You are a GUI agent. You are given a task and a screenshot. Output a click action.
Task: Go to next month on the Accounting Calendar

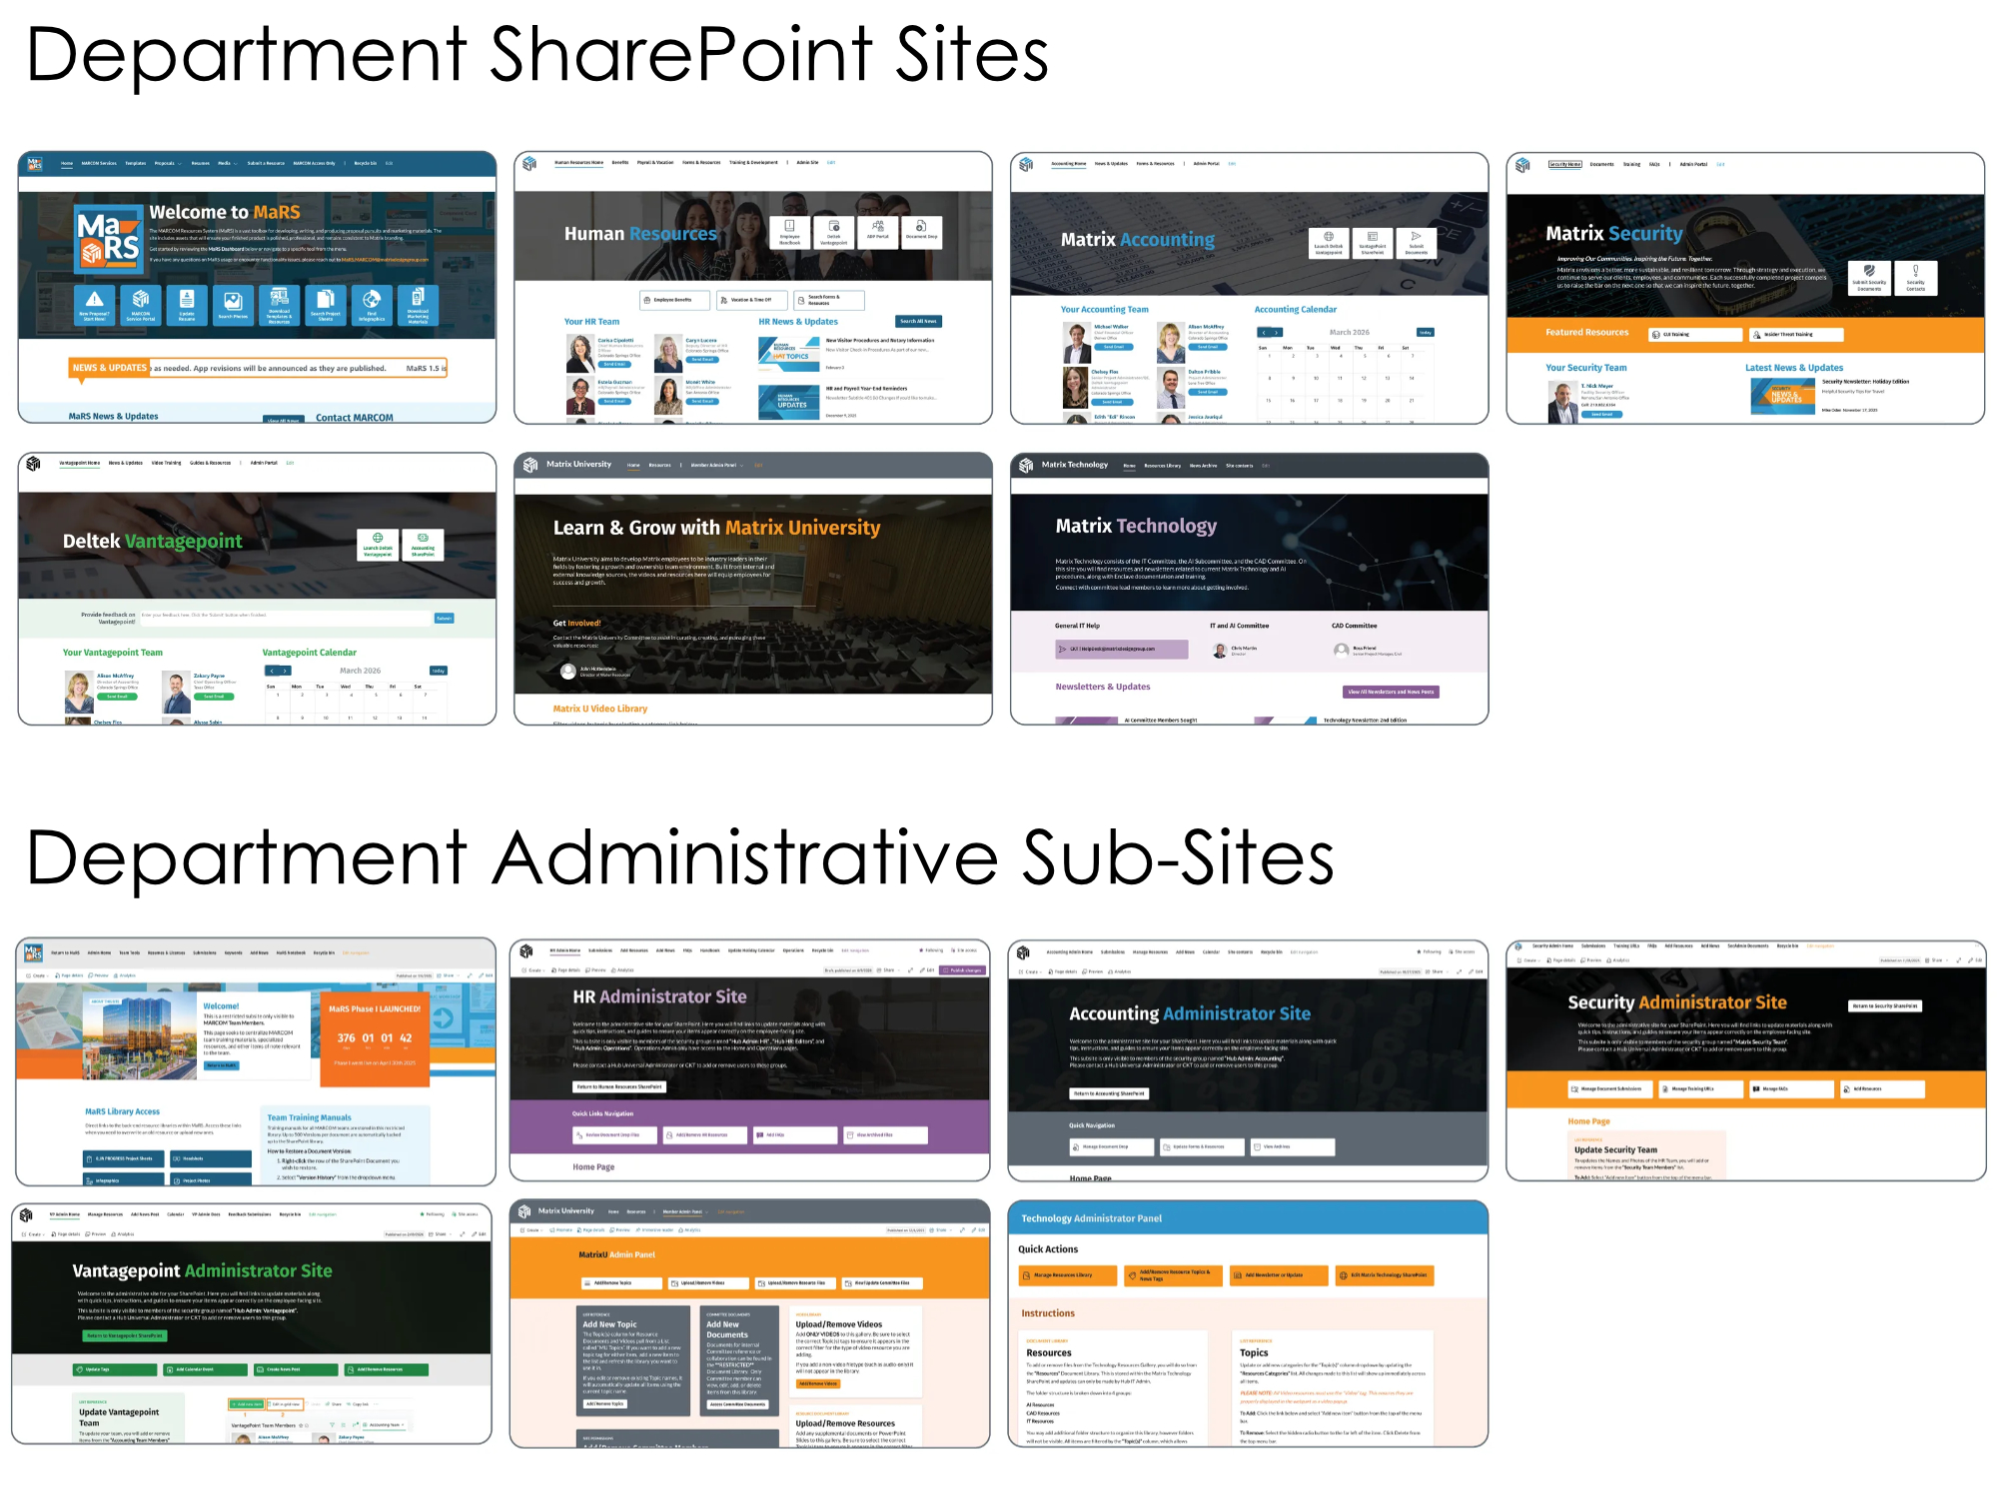pos(1276,333)
